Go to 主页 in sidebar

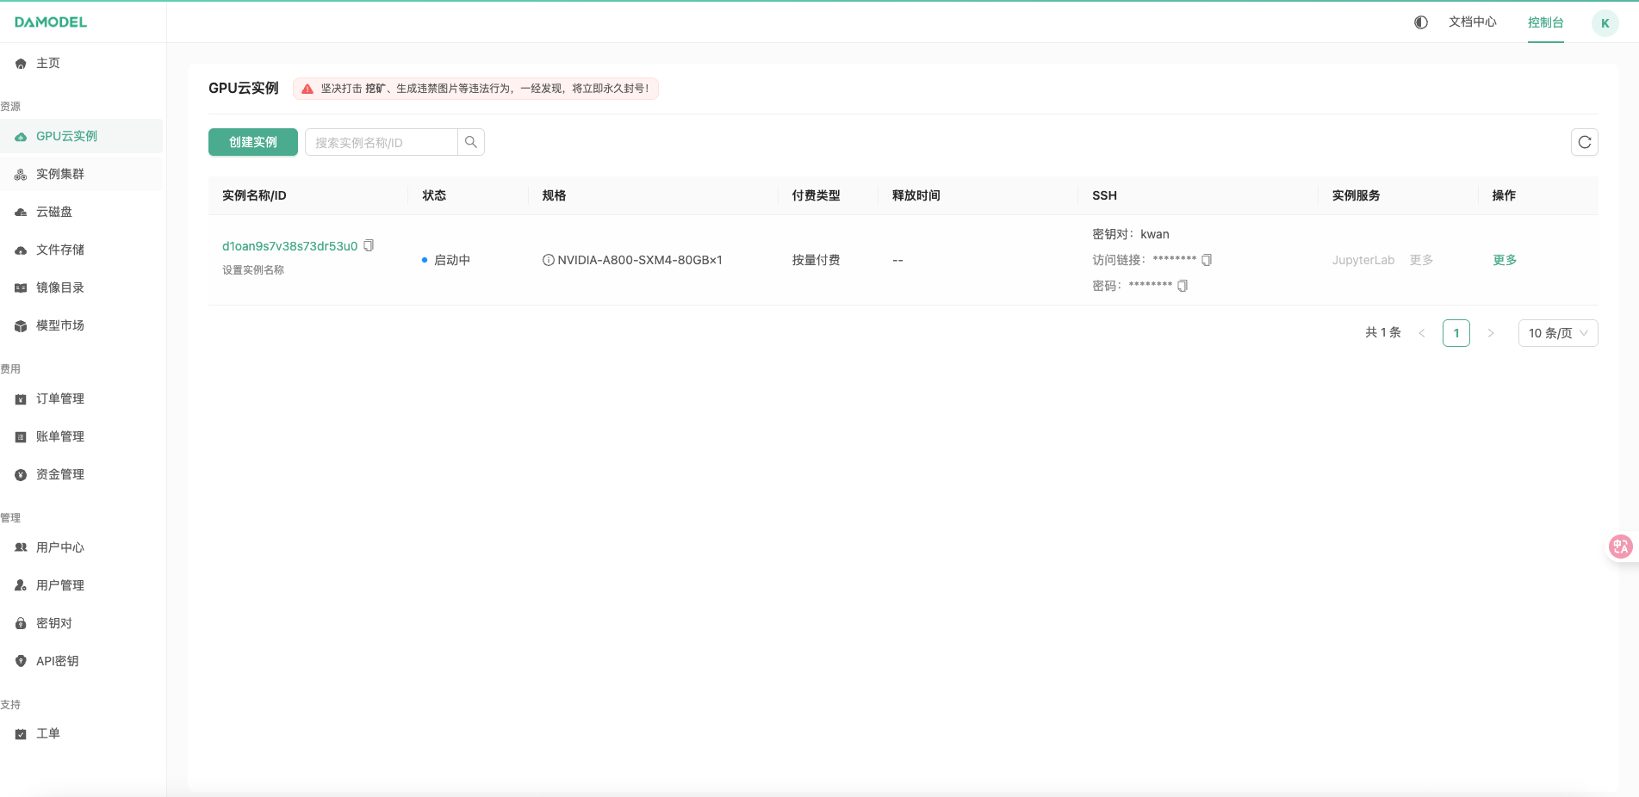81,64
